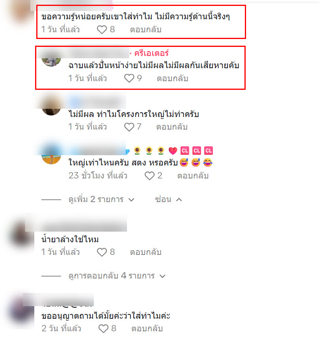Reply to the น้ำยาล้างใช่ไหม comment
Screen dimensions: 319x338
(x=146, y=252)
